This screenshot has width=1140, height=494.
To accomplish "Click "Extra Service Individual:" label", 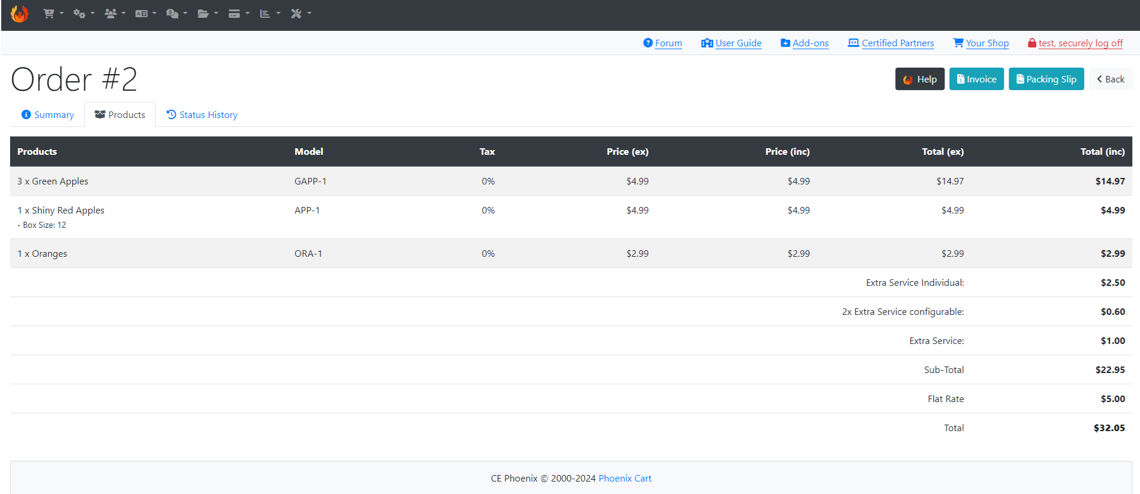I will (915, 282).
